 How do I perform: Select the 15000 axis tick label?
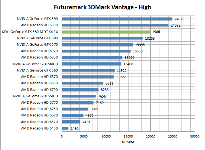(x=128, y=136)
